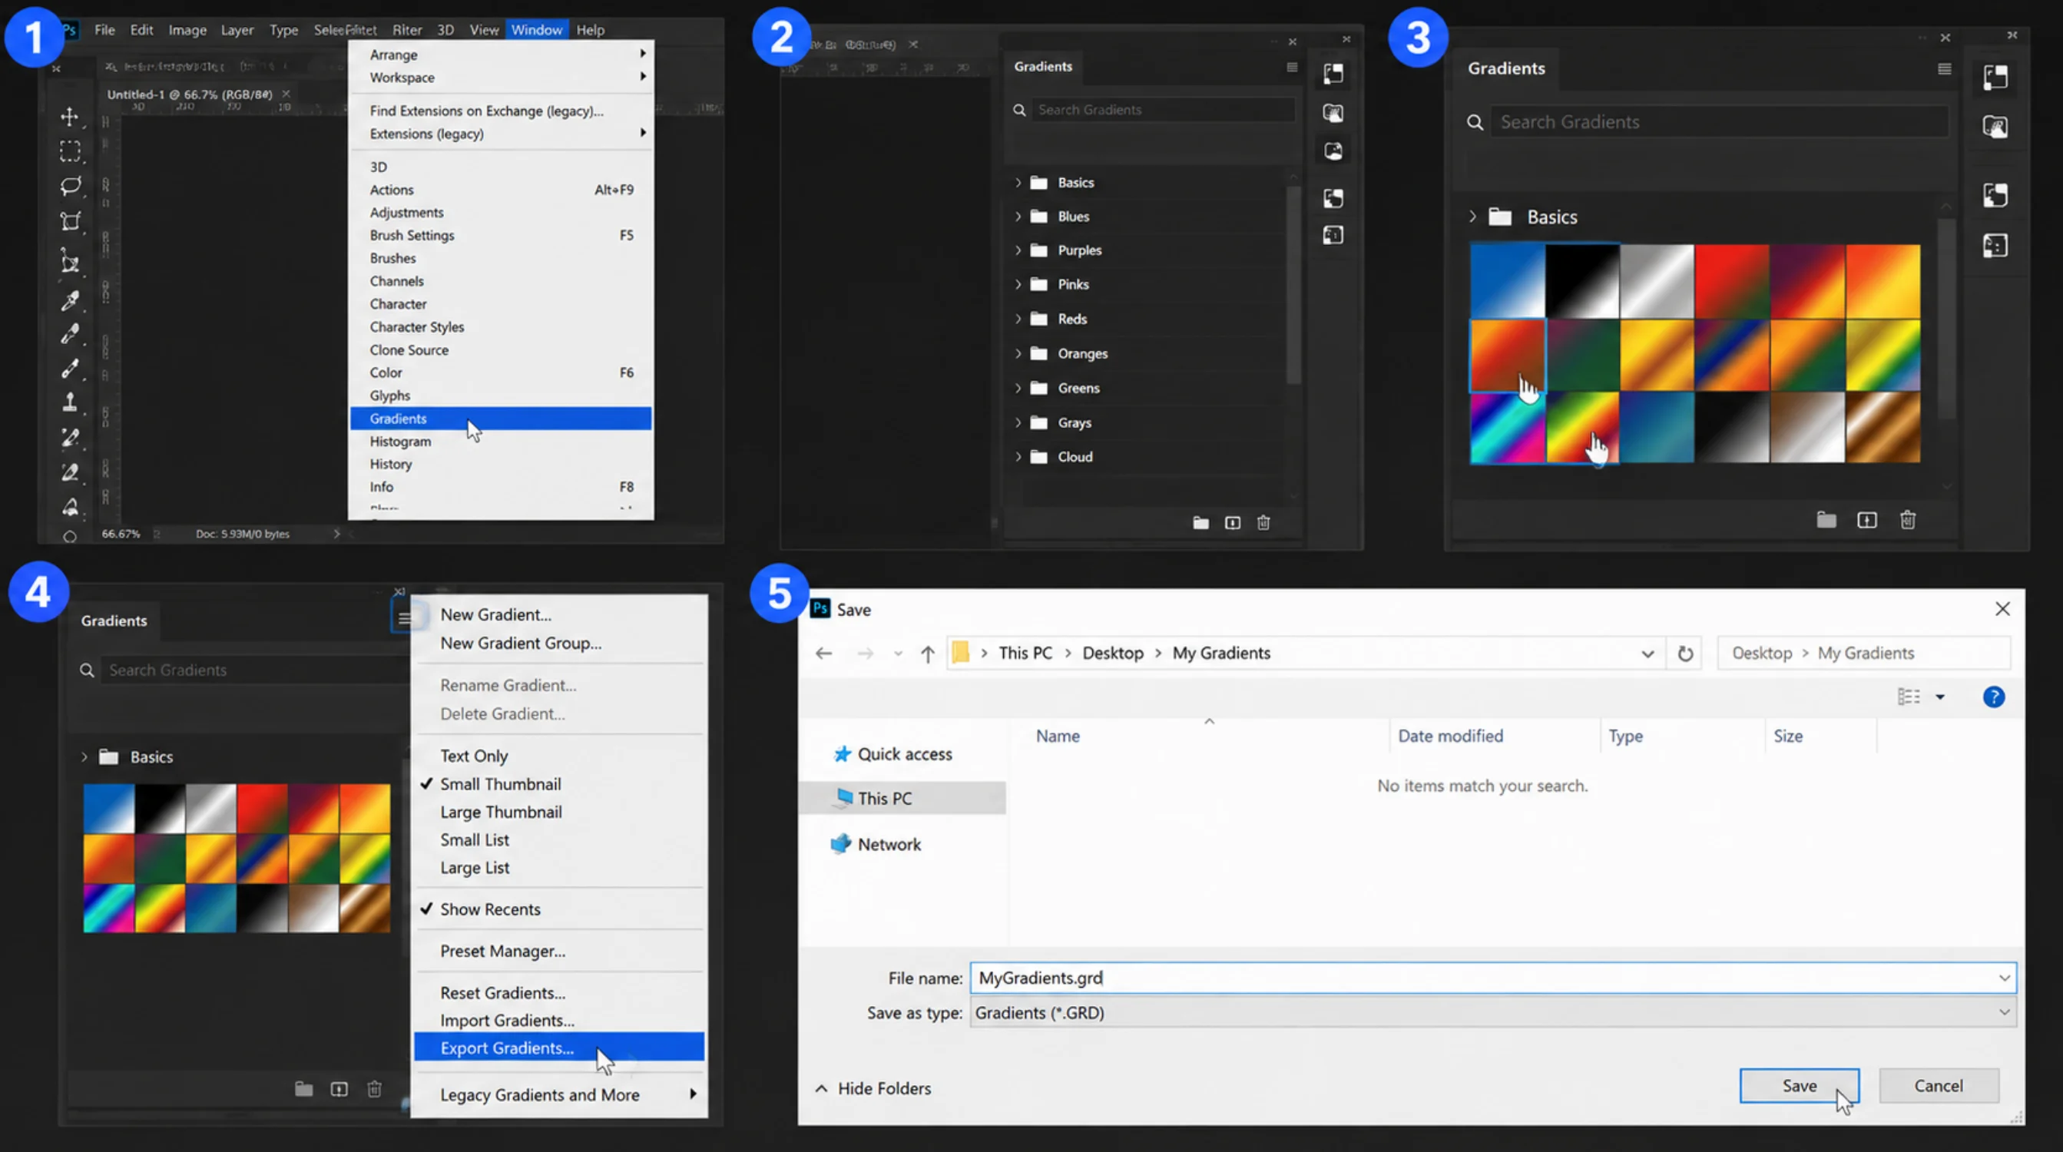
Task: Click folder icon in Gradients panel beside flyout menu
Action: tap(303, 1089)
